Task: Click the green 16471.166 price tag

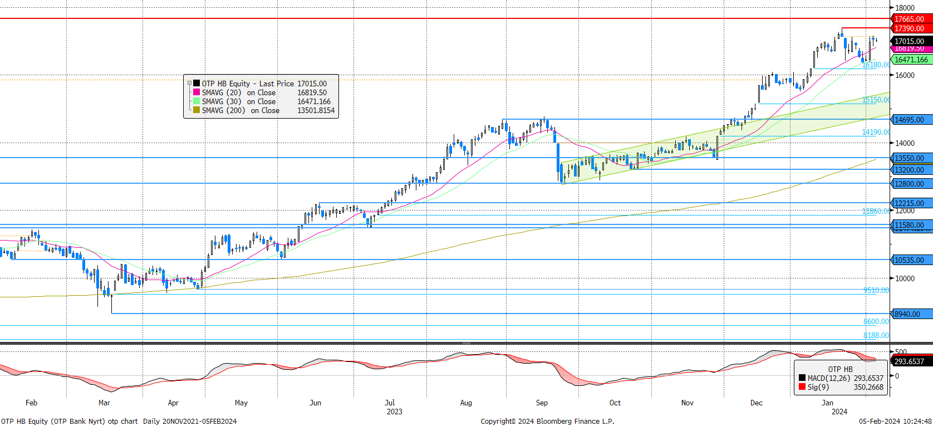Action: click(x=912, y=60)
